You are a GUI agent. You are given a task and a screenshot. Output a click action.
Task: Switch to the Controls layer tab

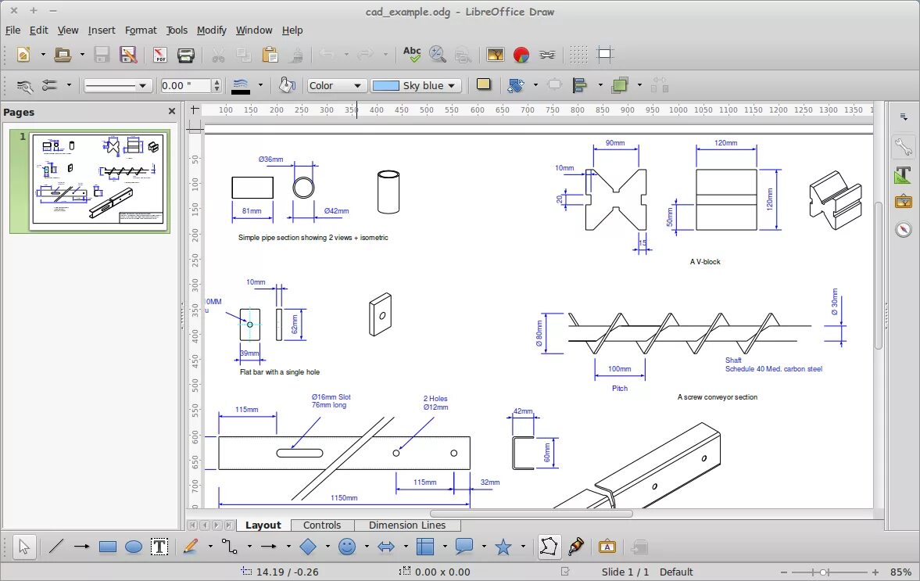coord(322,525)
